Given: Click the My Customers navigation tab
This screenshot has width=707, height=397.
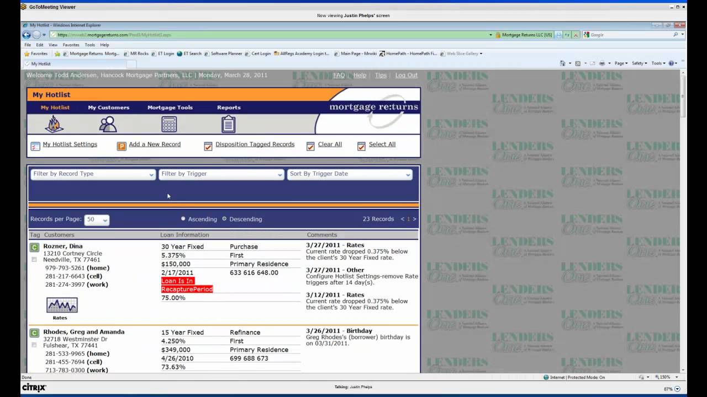Looking at the screenshot, I should pos(108,108).
